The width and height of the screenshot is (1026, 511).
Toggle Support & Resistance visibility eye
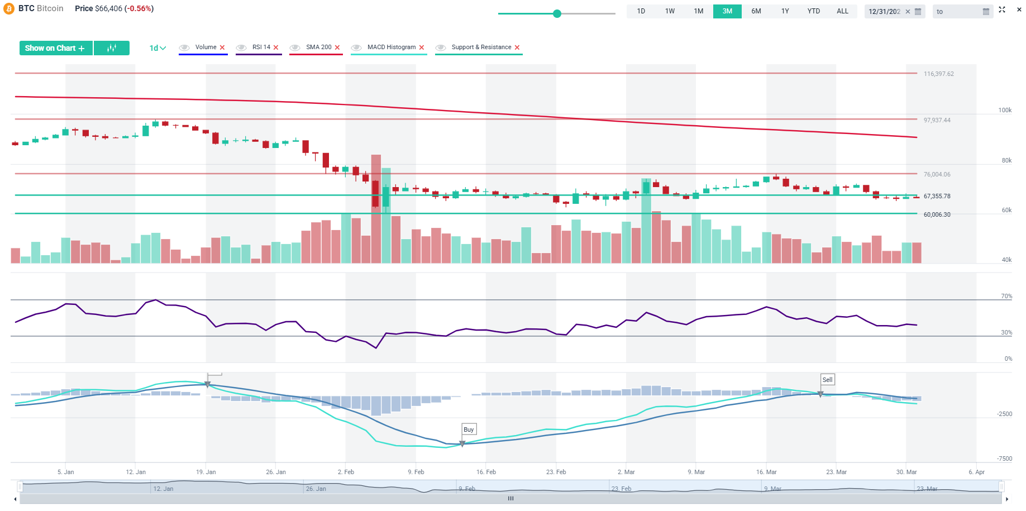click(441, 47)
